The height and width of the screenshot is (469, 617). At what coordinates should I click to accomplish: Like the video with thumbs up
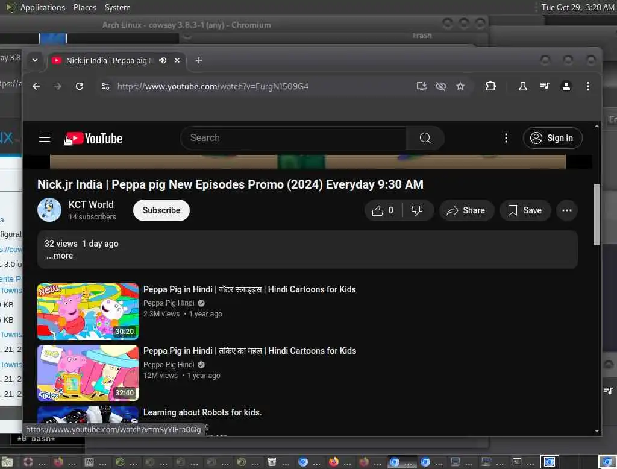click(x=383, y=210)
